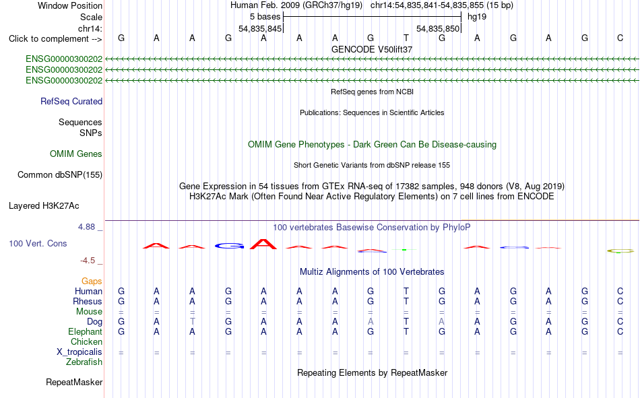The width and height of the screenshot is (640, 398).
Task: Click the X_tropicalis species label
Action: coord(79,352)
